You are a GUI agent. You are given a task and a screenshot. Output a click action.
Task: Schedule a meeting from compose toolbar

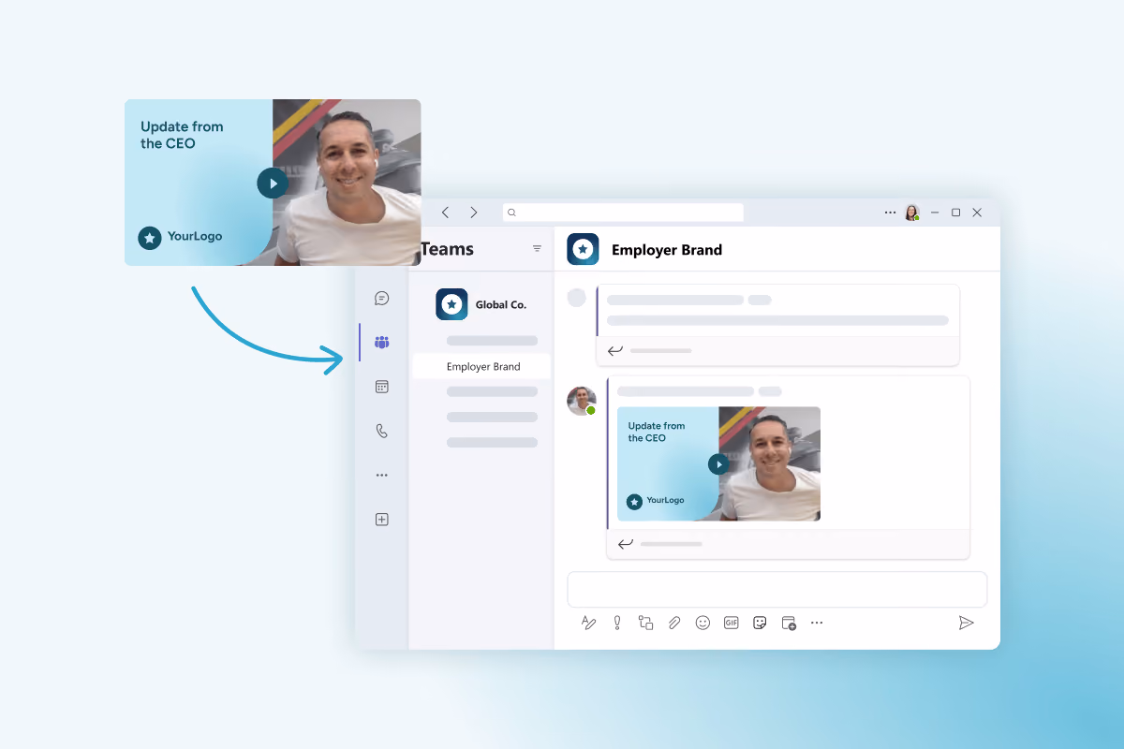(x=789, y=623)
